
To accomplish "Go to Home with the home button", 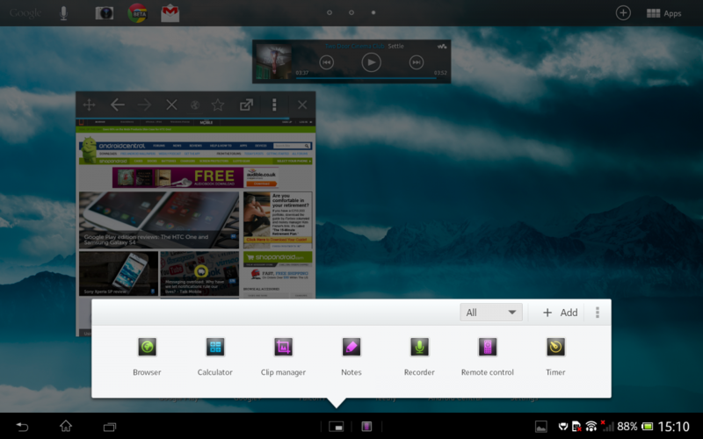I will (x=66, y=426).
